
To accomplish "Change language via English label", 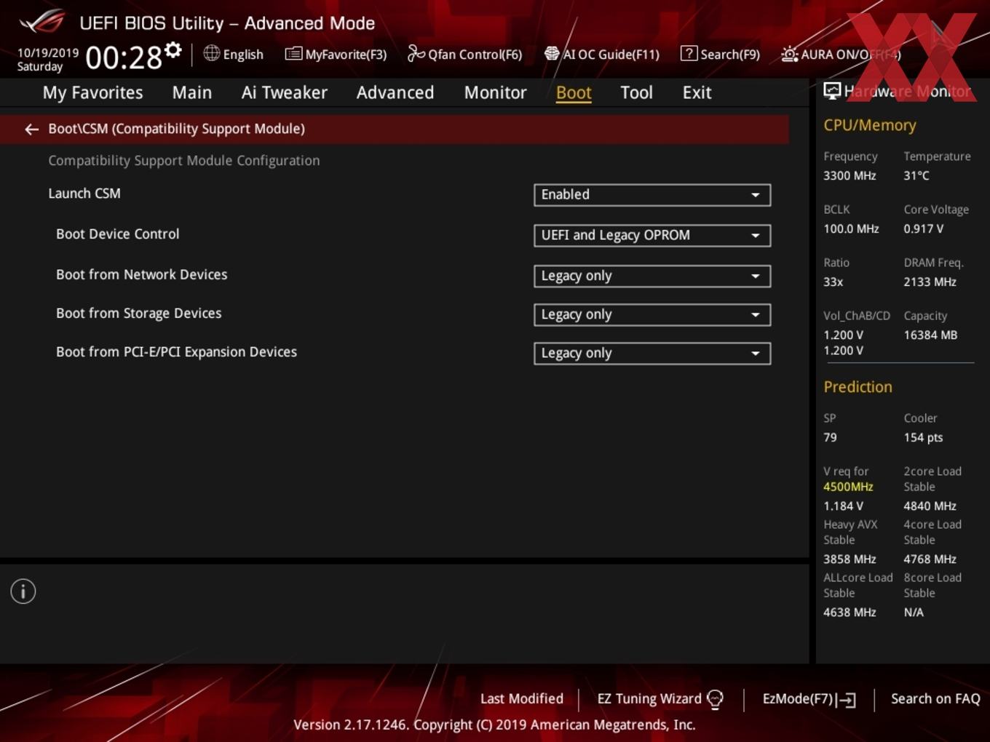I will pos(243,55).
